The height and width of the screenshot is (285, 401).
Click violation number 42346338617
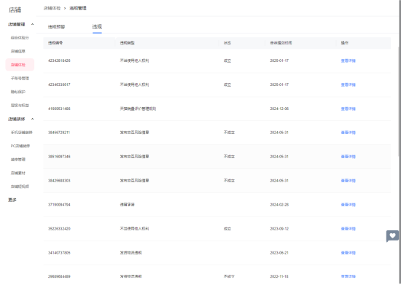click(59, 85)
